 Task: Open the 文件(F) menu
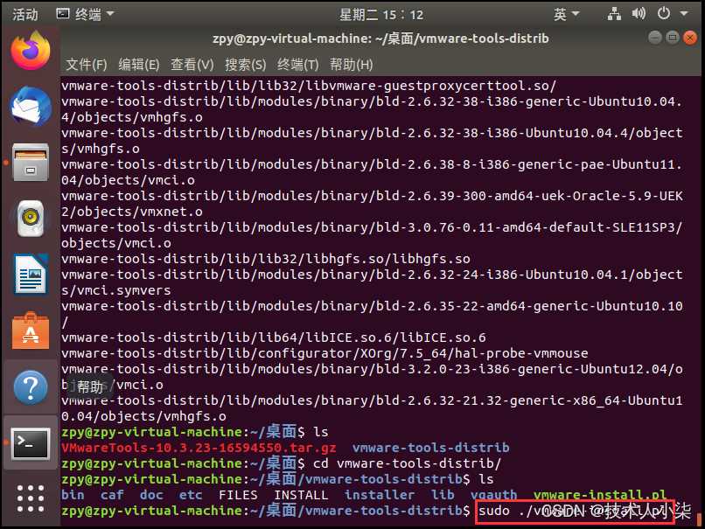tap(87, 65)
